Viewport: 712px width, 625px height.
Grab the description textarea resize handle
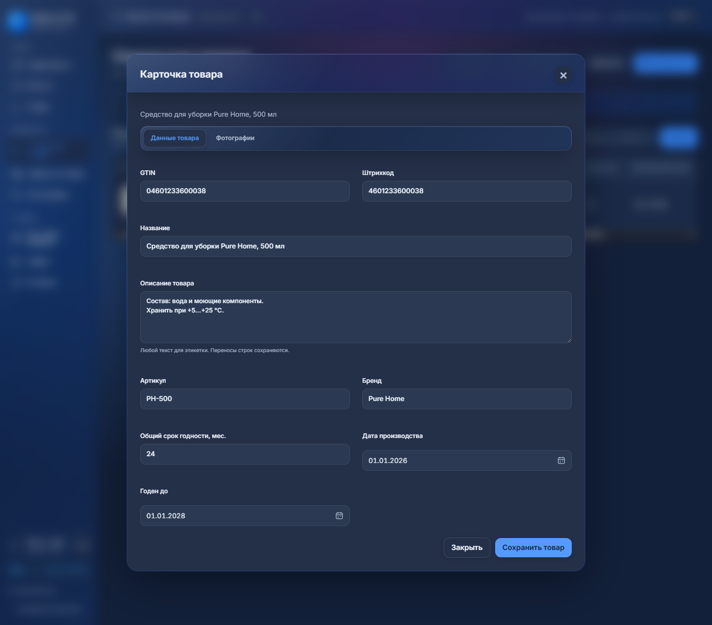(568, 340)
